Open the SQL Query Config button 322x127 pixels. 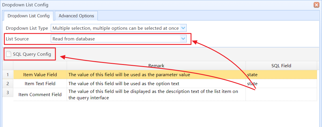coord(29,54)
